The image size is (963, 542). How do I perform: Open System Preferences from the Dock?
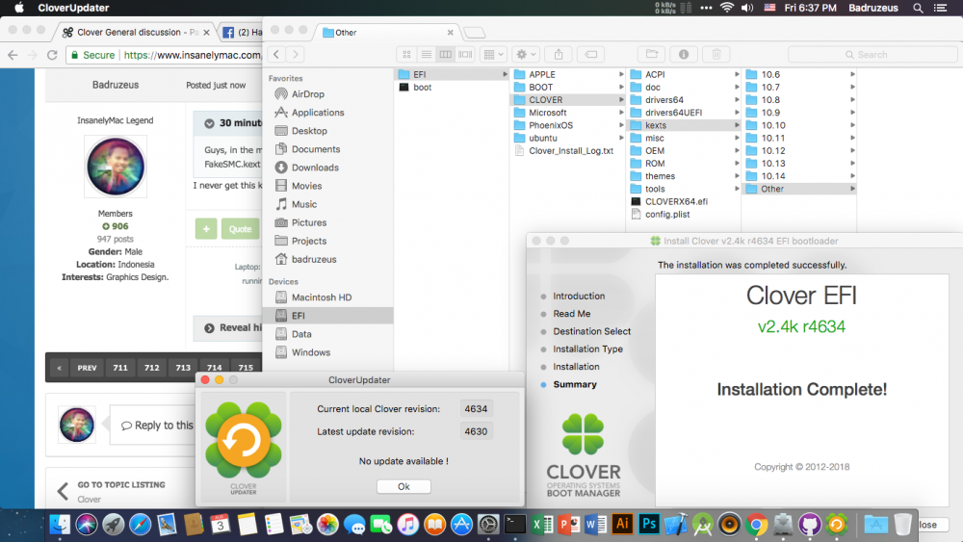(488, 524)
